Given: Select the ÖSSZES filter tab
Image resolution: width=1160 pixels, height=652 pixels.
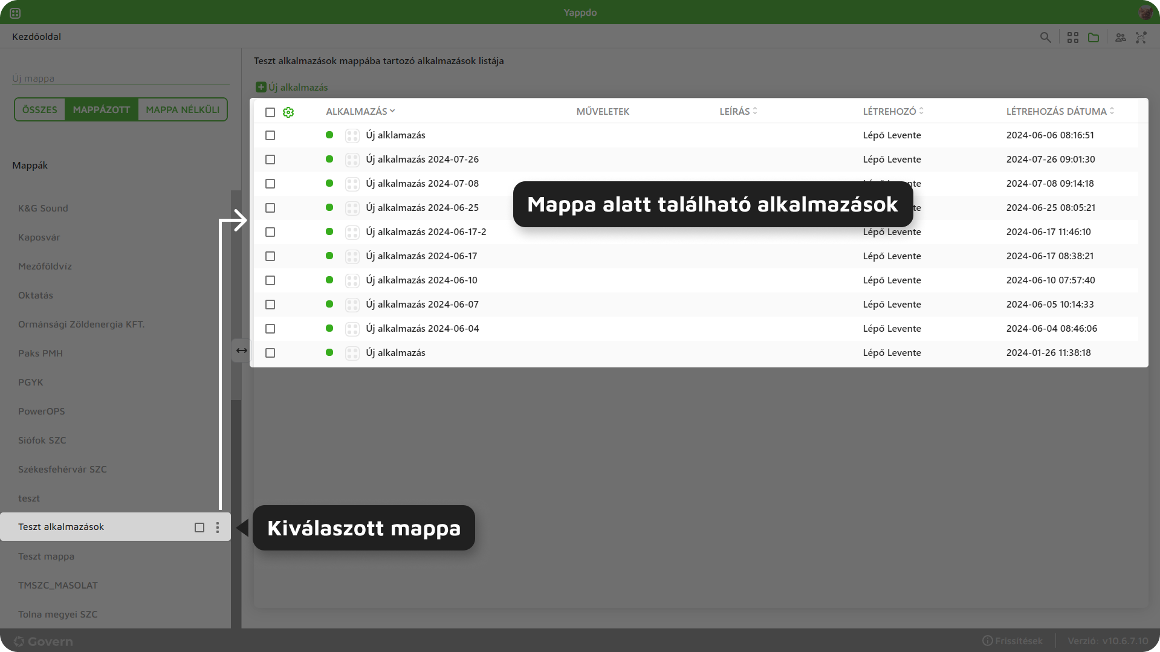Looking at the screenshot, I should pyautogui.click(x=40, y=109).
